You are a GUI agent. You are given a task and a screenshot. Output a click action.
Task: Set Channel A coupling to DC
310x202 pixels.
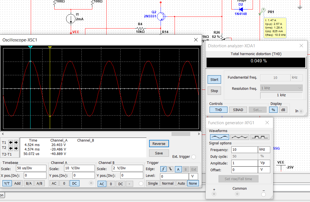(74, 184)
